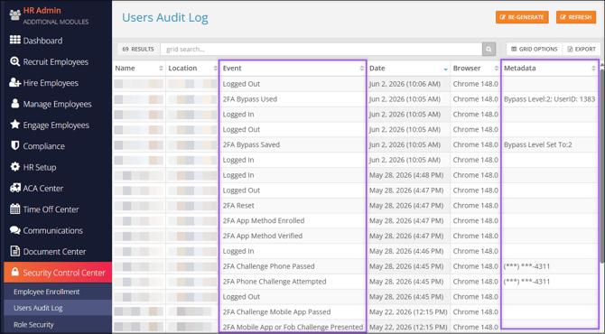The width and height of the screenshot is (605, 334).
Task: Click the 'May 28, 2026 (4:46 PM)' date
Action: [x=406, y=251]
